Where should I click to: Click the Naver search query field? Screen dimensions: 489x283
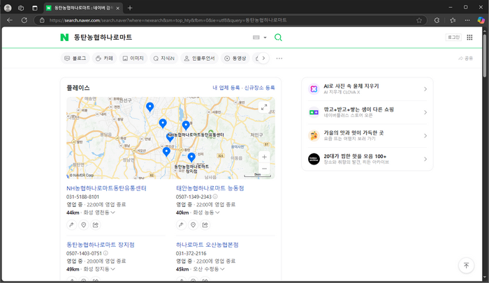coord(161,38)
